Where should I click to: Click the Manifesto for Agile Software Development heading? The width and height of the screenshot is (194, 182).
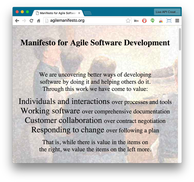click(95, 43)
